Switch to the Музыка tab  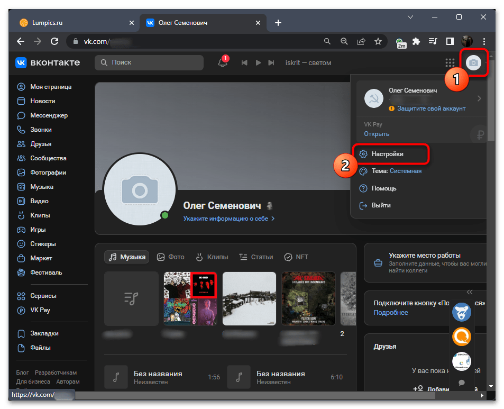[x=126, y=257]
